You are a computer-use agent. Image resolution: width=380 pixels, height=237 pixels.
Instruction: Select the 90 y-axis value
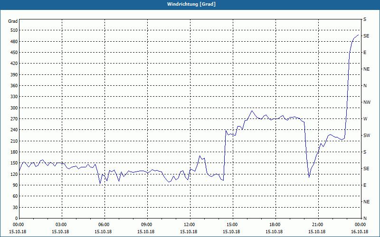[15, 185]
